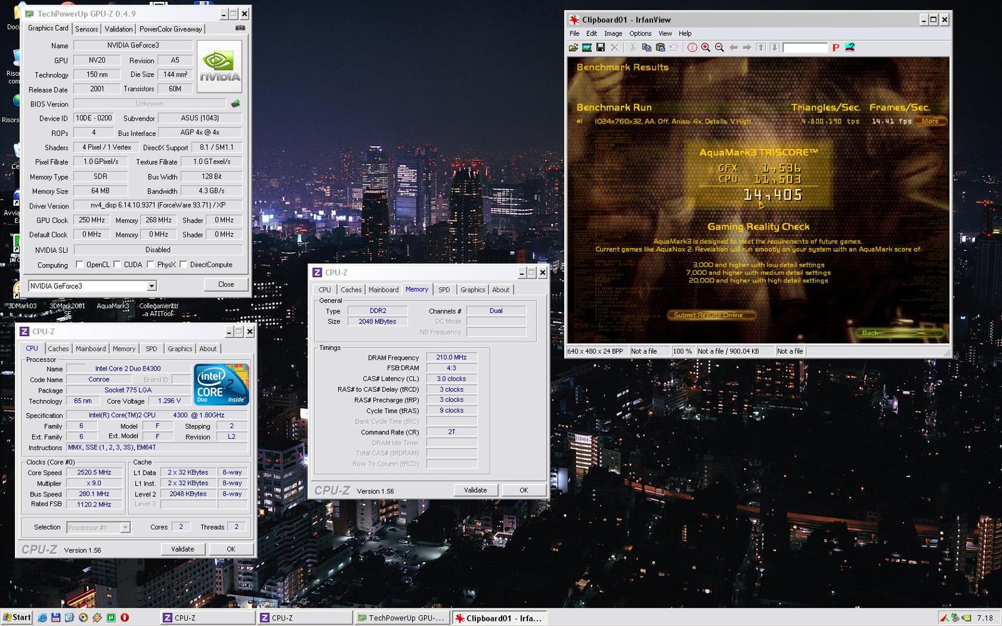Viewport: 1002px width, 626px height.
Task: Click OK in the CPU-Z CPU window
Action: (231, 549)
